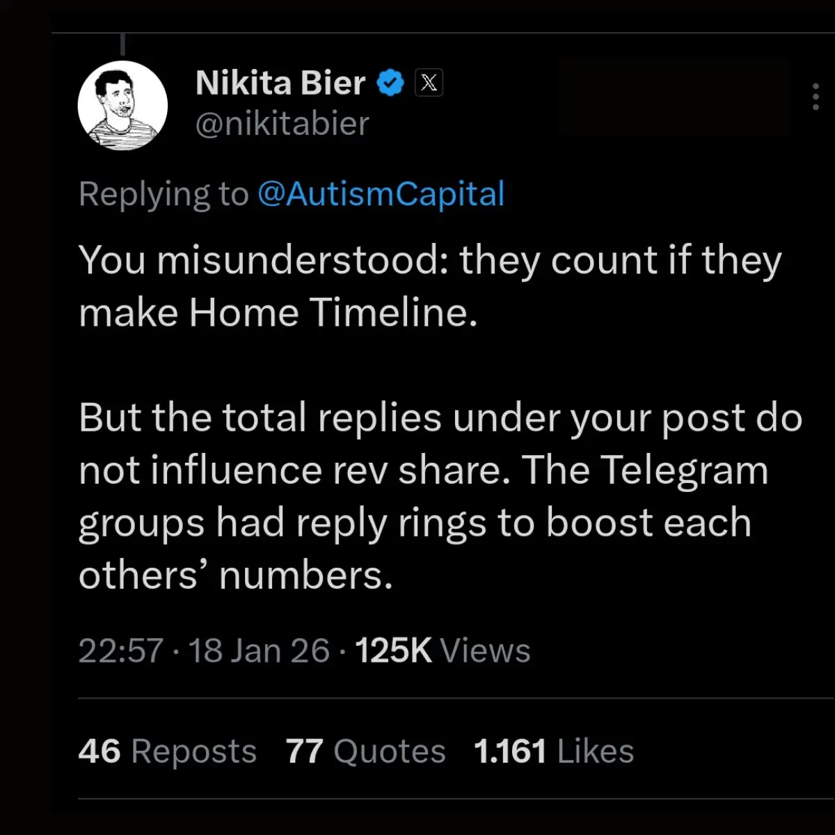Click the '18 Jan 26' post date

(259, 651)
